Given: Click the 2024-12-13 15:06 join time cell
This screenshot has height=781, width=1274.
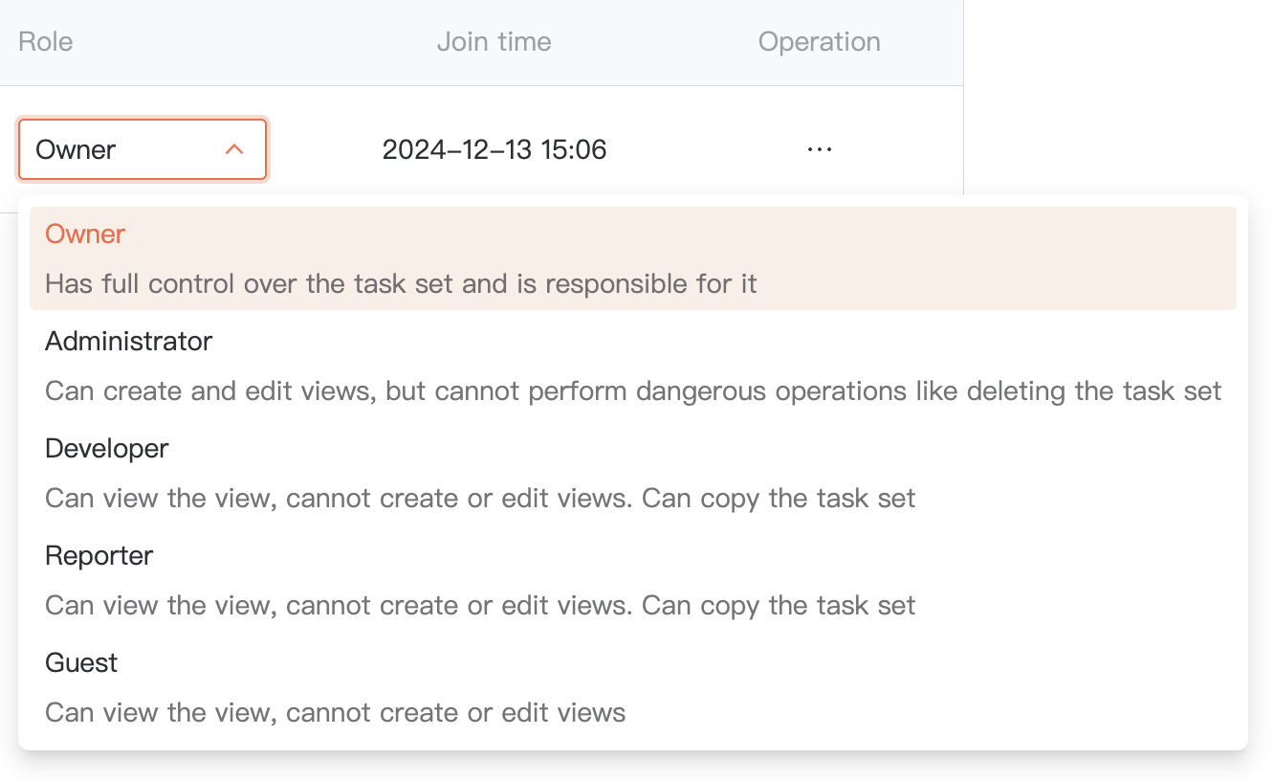Looking at the screenshot, I should pyautogui.click(x=494, y=149).
